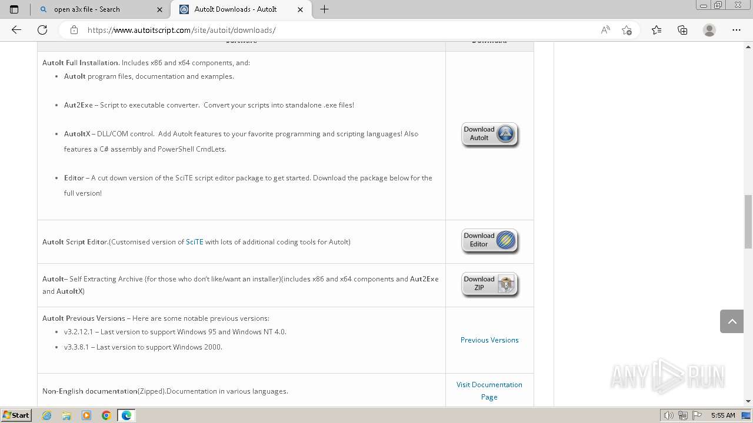Click the Download ZIP button
The height and width of the screenshot is (423, 753).
pos(489,284)
